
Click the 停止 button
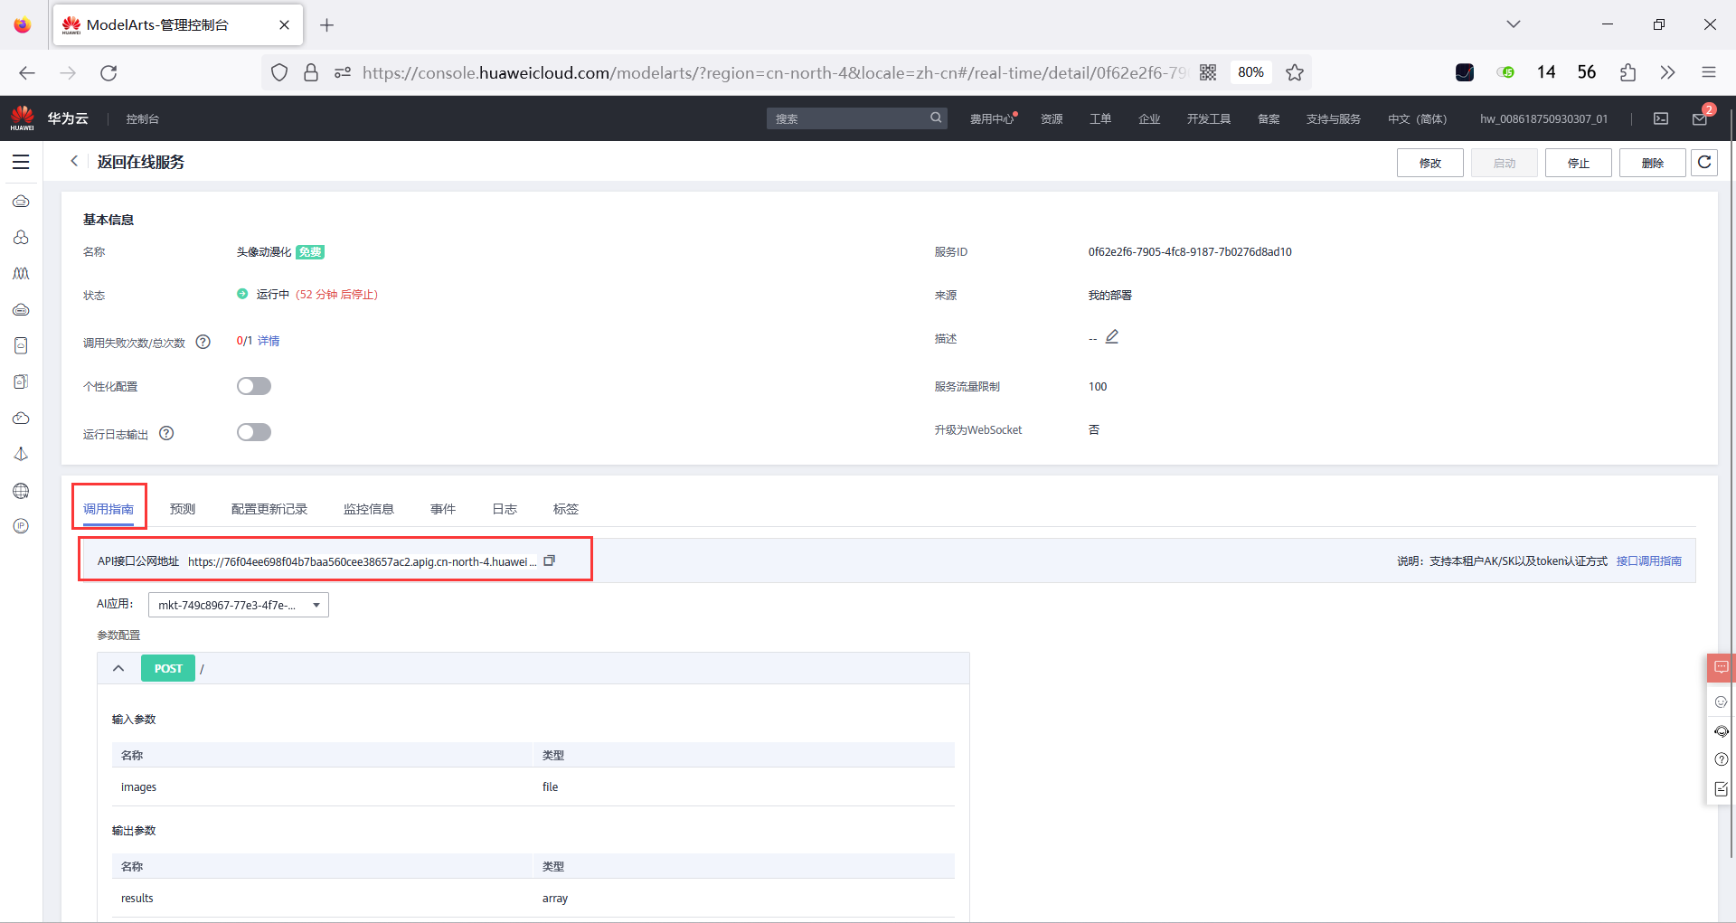[1579, 163]
